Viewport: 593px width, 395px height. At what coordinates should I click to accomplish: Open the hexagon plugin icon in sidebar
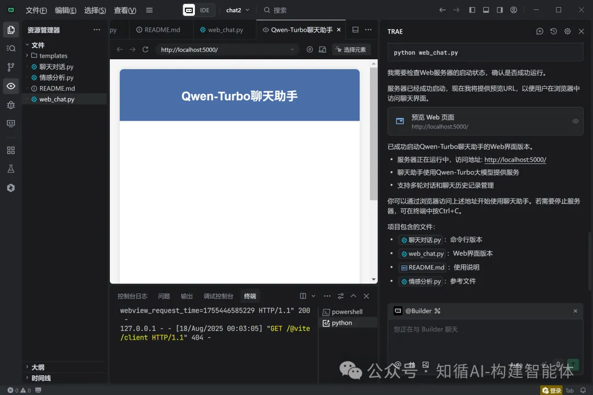[11, 188]
